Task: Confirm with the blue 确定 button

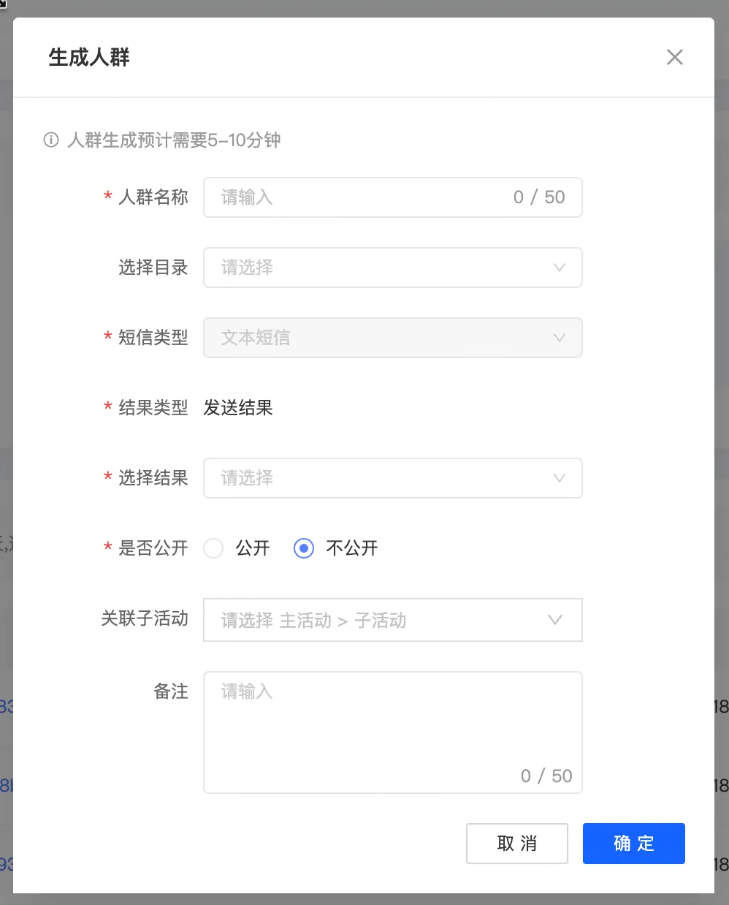Action: pyautogui.click(x=634, y=844)
